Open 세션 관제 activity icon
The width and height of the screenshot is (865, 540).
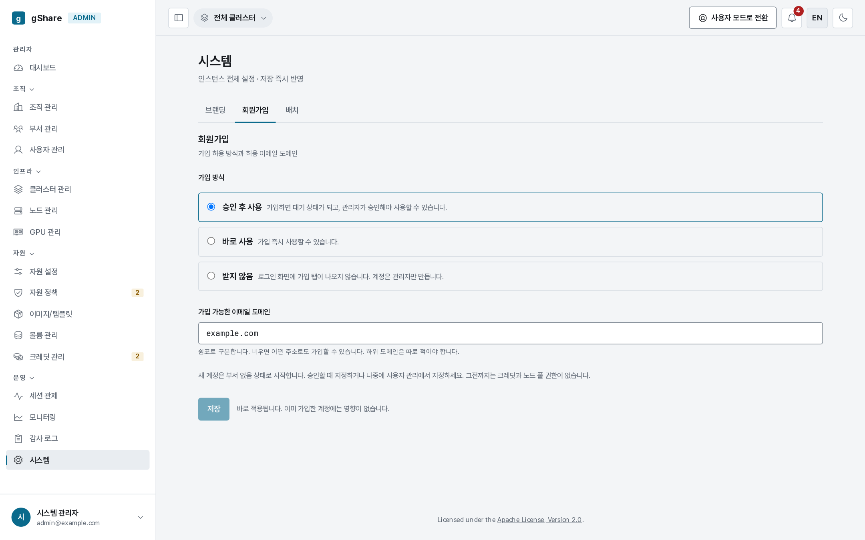pos(18,396)
